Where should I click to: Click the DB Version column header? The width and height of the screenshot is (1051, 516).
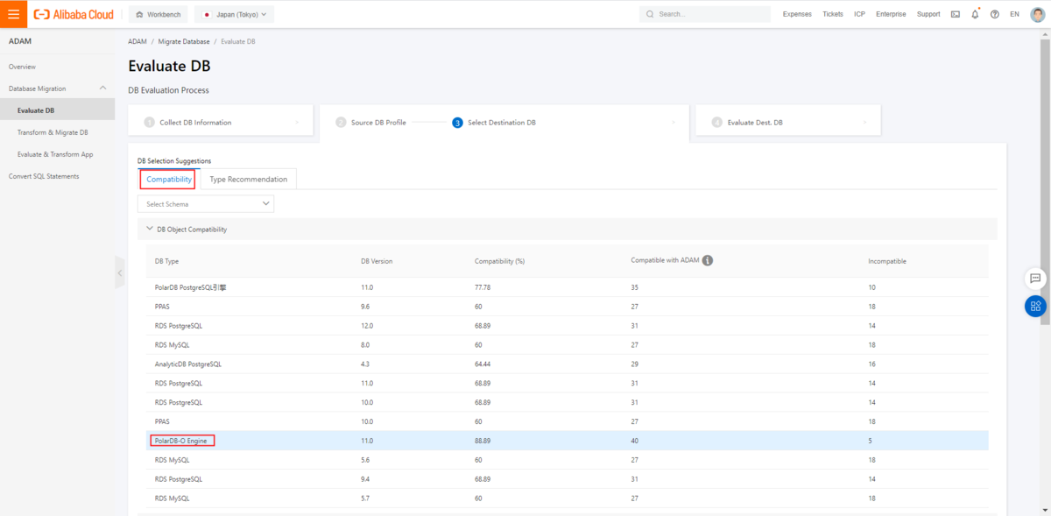pos(377,261)
